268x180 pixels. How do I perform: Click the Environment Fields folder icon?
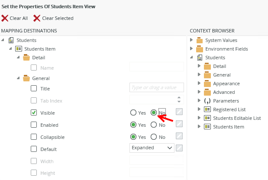tap(200, 49)
